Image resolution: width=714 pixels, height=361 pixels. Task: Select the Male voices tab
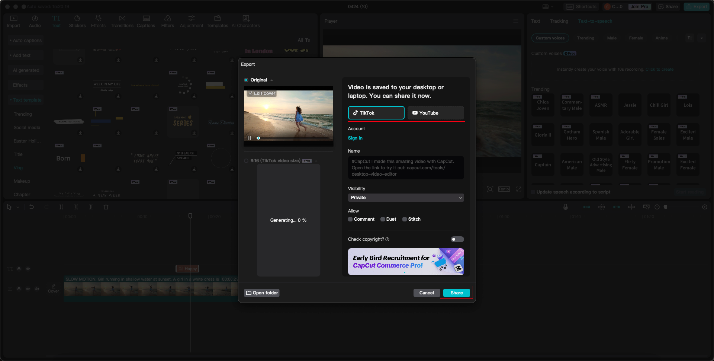(612, 38)
